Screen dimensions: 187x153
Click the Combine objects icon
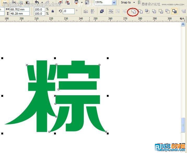(x=102, y=11)
